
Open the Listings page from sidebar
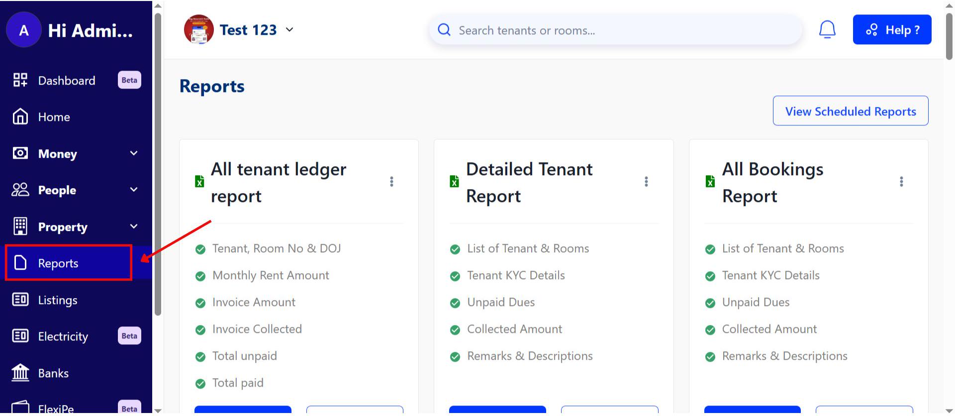tap(58, 300)
